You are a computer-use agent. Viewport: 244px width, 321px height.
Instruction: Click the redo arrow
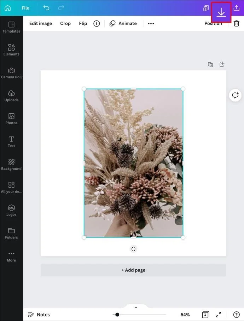click(x=61, y=8)
